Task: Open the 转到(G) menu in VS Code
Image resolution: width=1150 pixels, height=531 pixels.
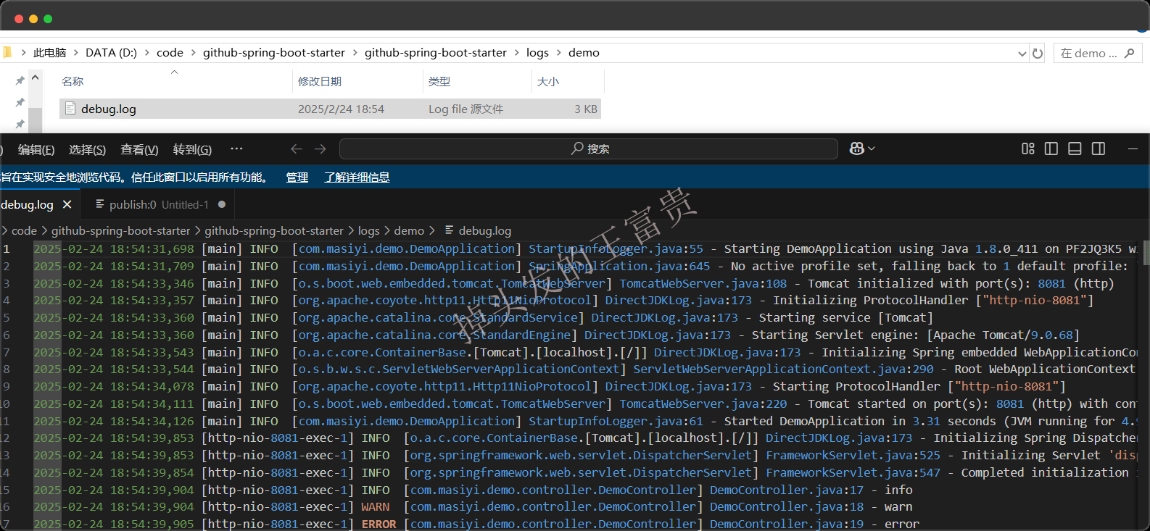Action: (x=192, y=149)
